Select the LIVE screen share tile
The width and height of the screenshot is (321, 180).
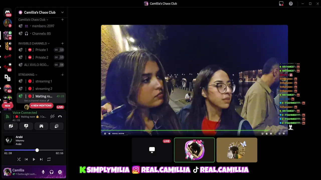[152, 150]
